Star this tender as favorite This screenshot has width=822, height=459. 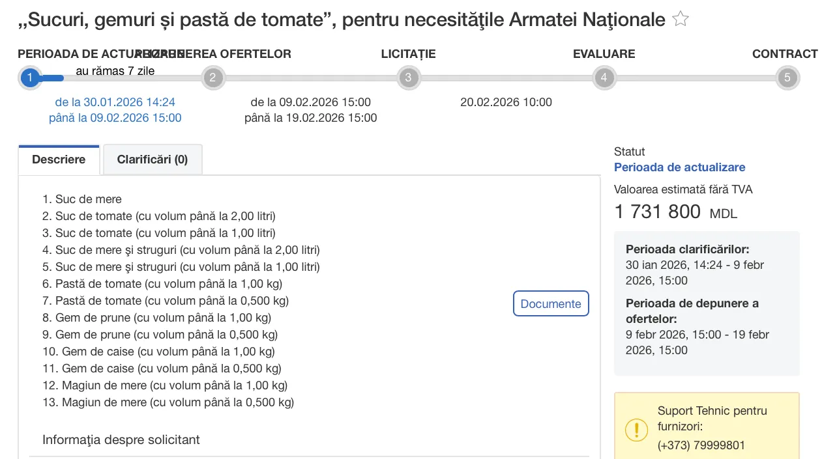point(681,20)
